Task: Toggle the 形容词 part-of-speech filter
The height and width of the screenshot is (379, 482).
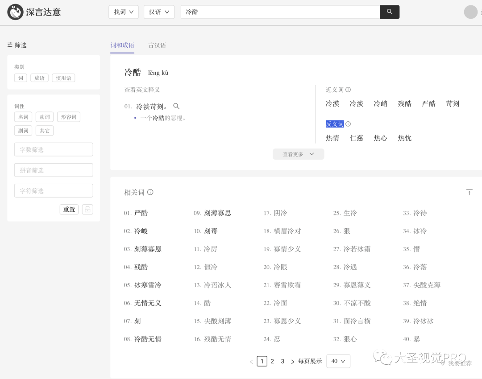Action: tap(68, 117)
